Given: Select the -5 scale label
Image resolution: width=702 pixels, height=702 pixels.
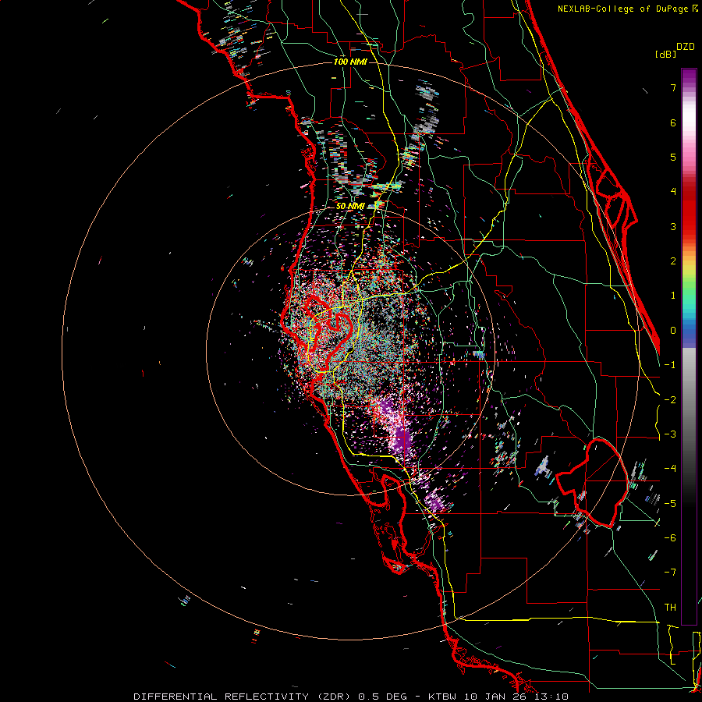Looking at the screenshot, I should click(670, 503).
